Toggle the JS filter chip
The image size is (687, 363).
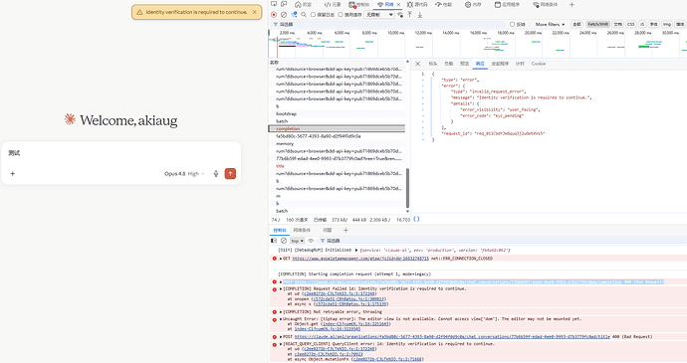(642, 25)
